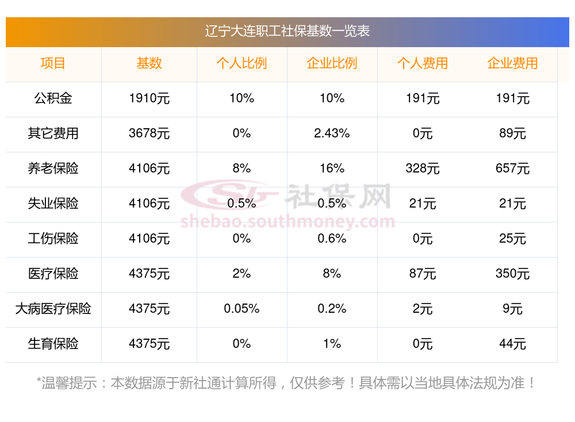Select the 失业保险 row label
The width and height of the screenshot is (575, 422).
[x=53, y=204]
